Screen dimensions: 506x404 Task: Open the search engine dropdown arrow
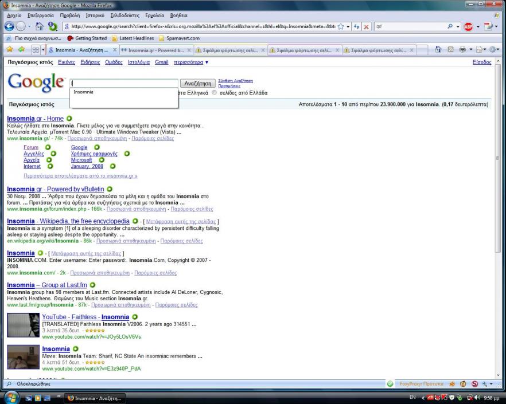(x=458, y=27)
